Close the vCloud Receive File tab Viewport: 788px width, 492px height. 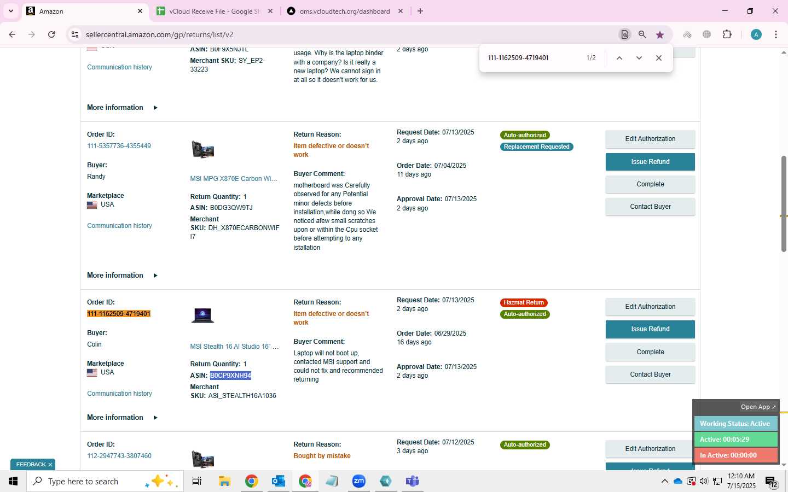click(270, 11)
